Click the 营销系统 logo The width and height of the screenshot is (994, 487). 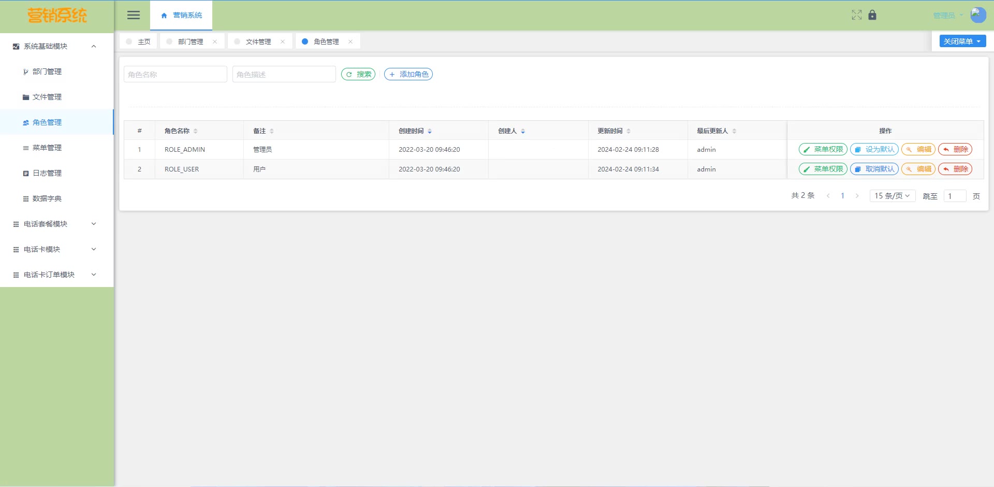coord(57,16)
